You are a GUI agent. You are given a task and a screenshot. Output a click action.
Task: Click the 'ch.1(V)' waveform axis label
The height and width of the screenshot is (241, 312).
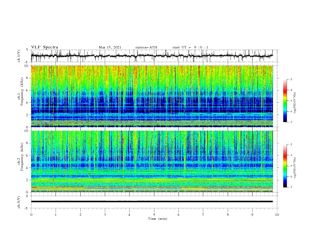tap(19, 56)
